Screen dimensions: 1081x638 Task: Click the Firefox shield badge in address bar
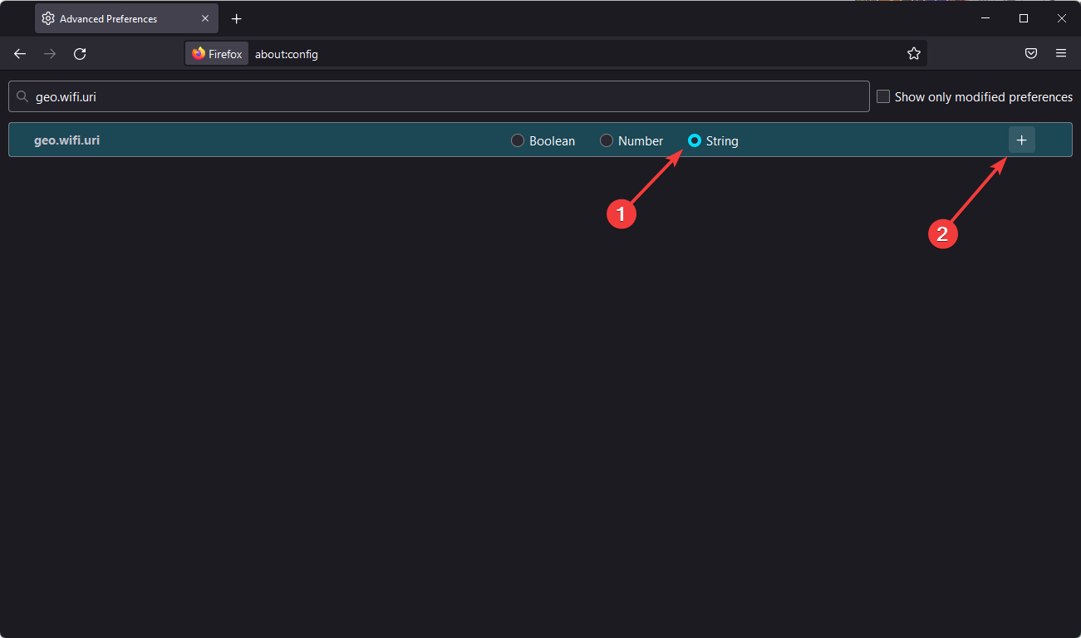[216, 53]
